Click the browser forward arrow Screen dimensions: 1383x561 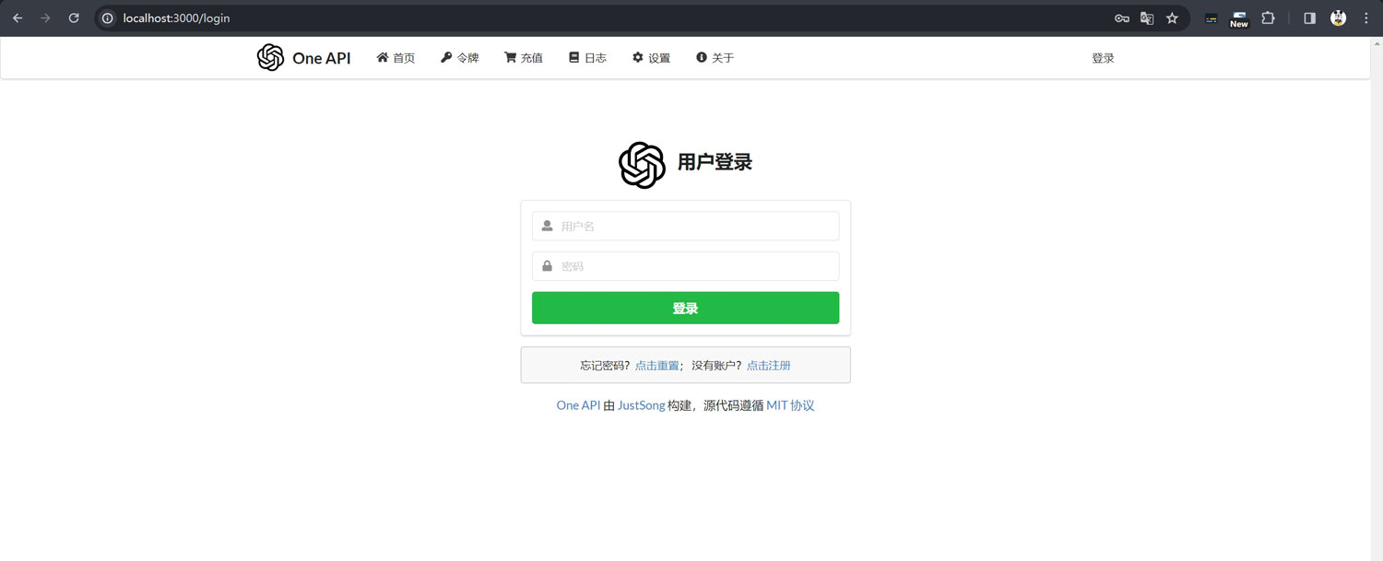(x=45, y=18)
